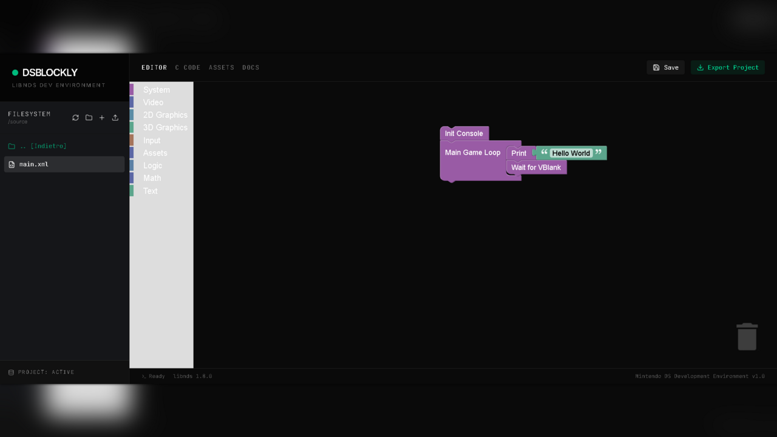Viewport: 777px width, 437px height.
Task: Click the new folder icon in Filesystem
Action: (x=89, y=118)
